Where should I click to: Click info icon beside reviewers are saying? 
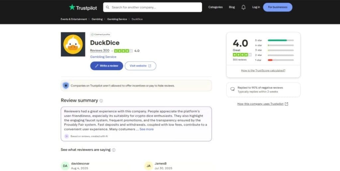coord(114,150)
